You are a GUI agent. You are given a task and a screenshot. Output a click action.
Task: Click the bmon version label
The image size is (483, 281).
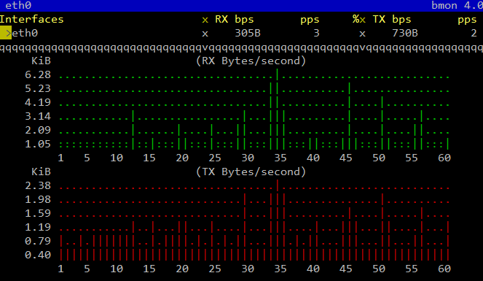(457, 6)
